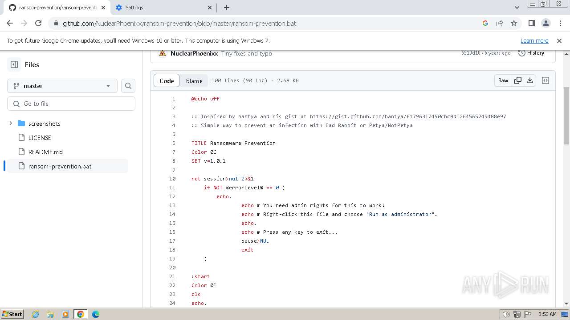Close the ransom-prevention GitHub tab
The width and height of the screenshot is (570, 320).
click(102, 8)
